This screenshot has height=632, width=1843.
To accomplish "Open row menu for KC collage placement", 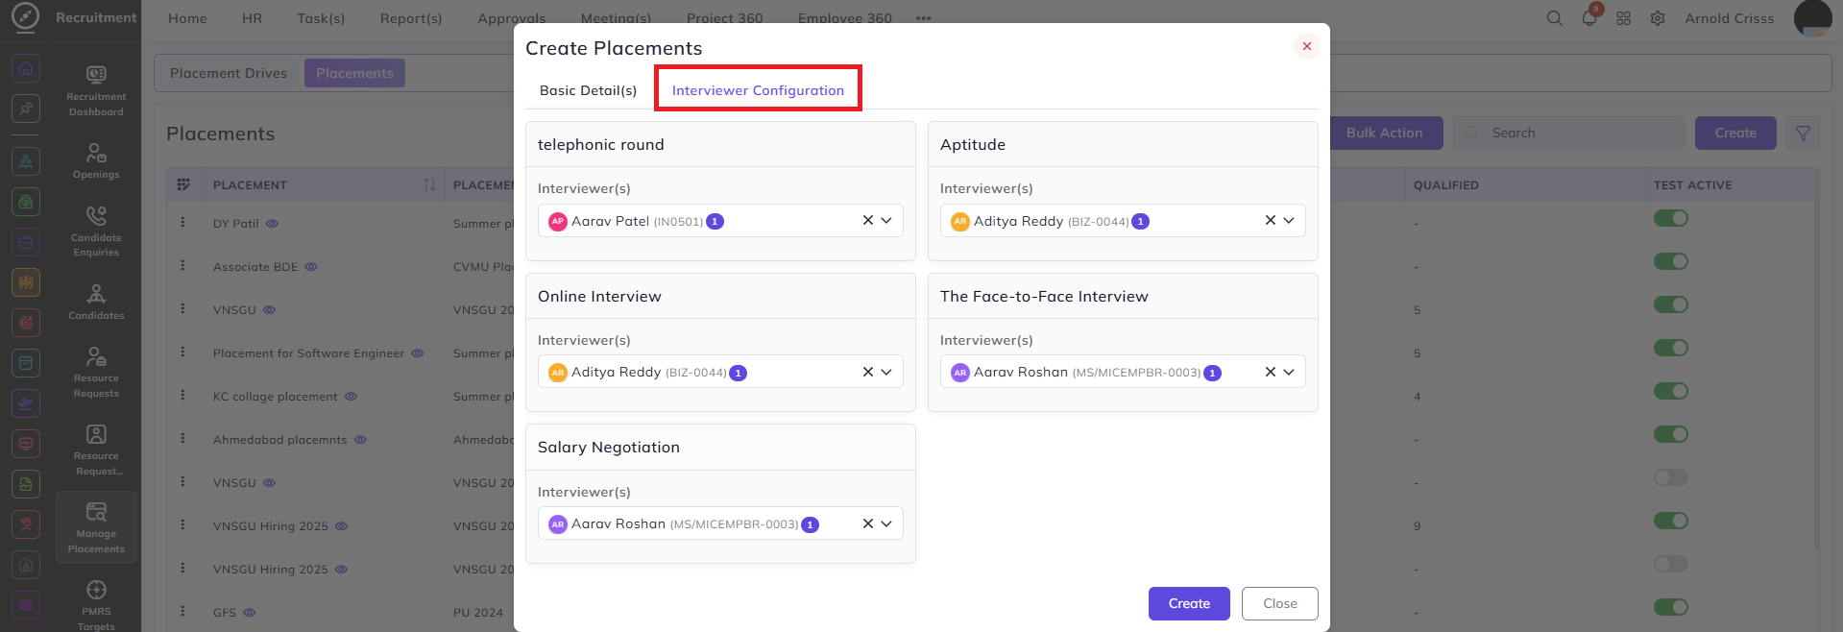I will pos(182,395).
